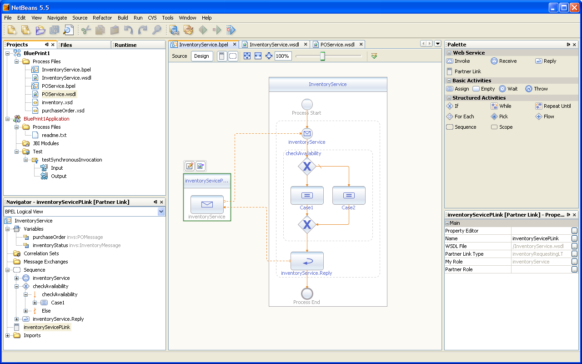Click the ellipsis button for Name property
The width and height of the screenshot is (582, 364).
tap(574, 238)
